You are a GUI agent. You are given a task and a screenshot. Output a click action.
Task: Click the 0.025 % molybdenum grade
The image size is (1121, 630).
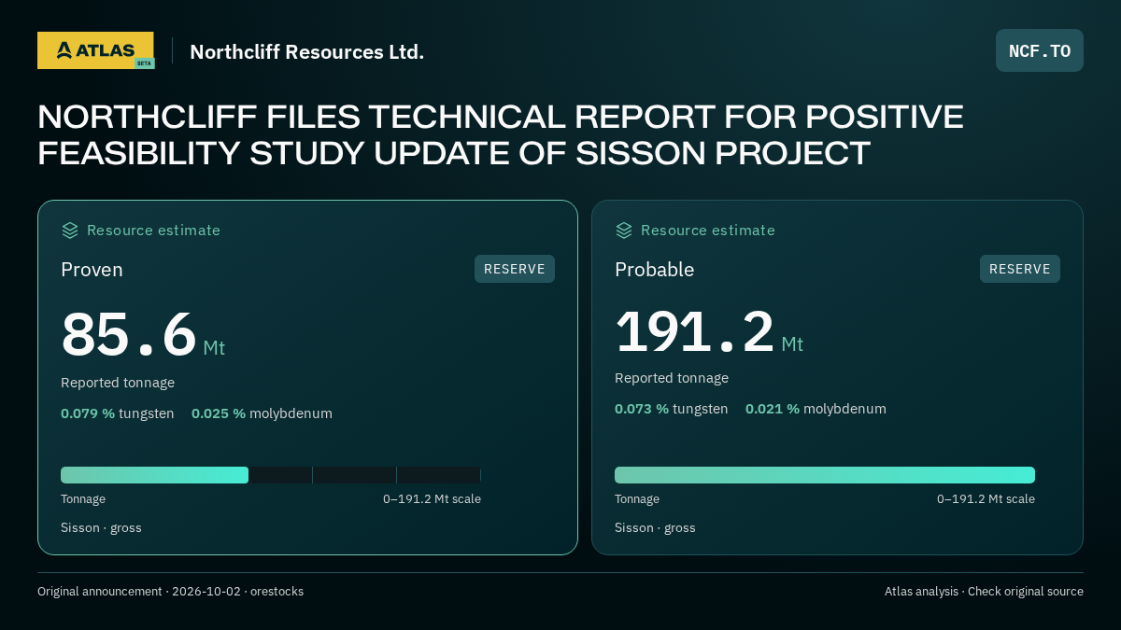[262, 413]
